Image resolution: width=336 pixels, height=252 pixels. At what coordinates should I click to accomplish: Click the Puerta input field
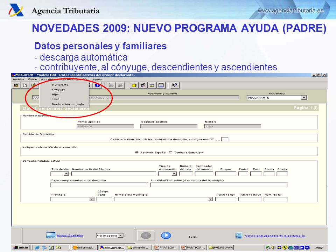point(282,174)
